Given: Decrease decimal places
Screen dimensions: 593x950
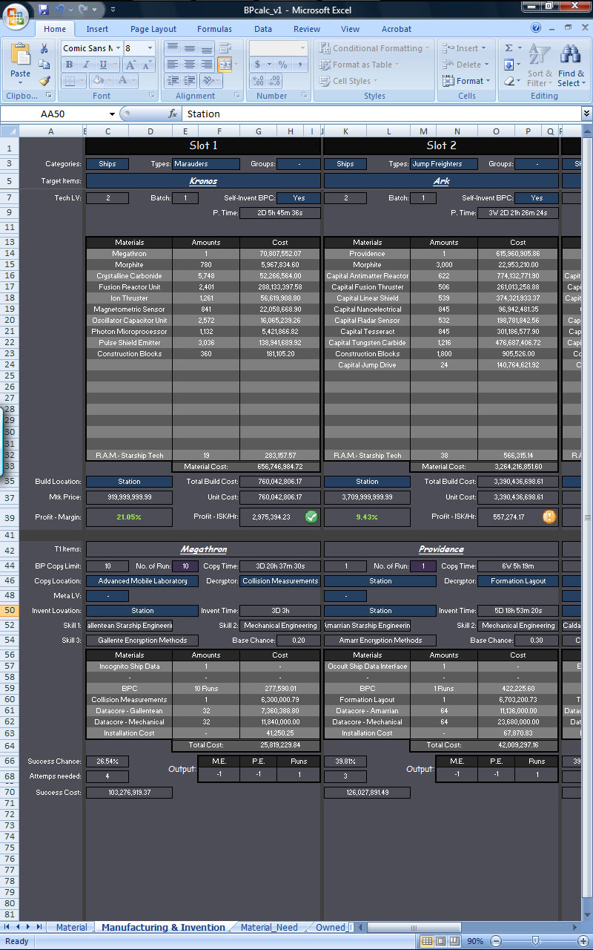Looking at the screenshot, I should tap(274, 81).
